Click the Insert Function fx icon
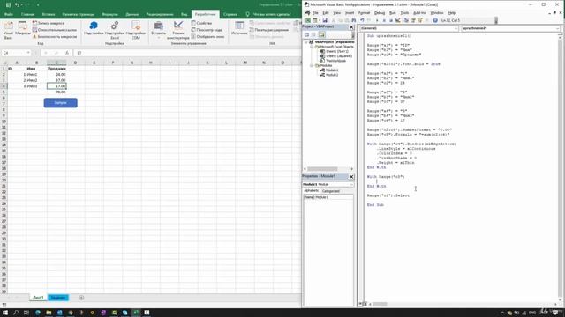The height and width of the screenshot is (317, 565). [67, 53]
